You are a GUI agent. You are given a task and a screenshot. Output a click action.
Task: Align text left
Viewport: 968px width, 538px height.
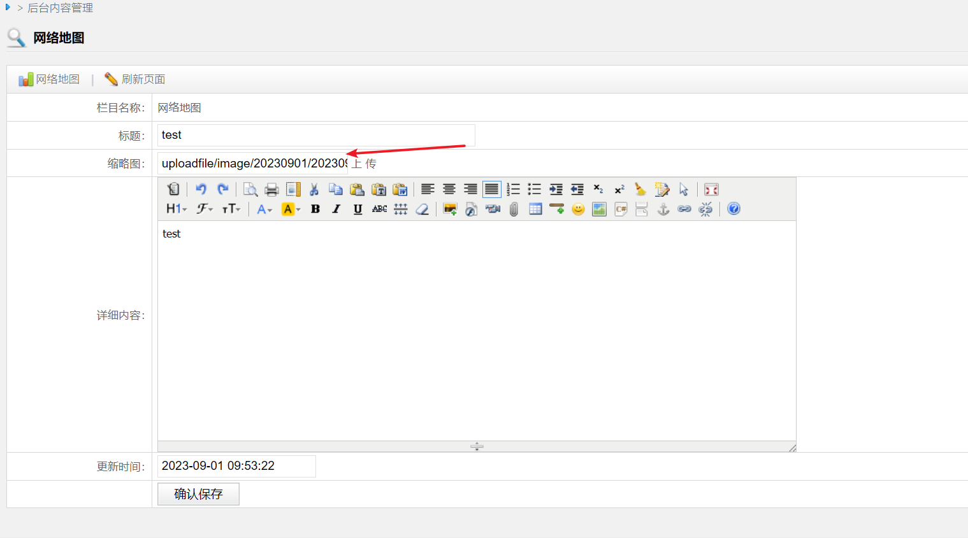pyautogui.click(x=428, y=189)
